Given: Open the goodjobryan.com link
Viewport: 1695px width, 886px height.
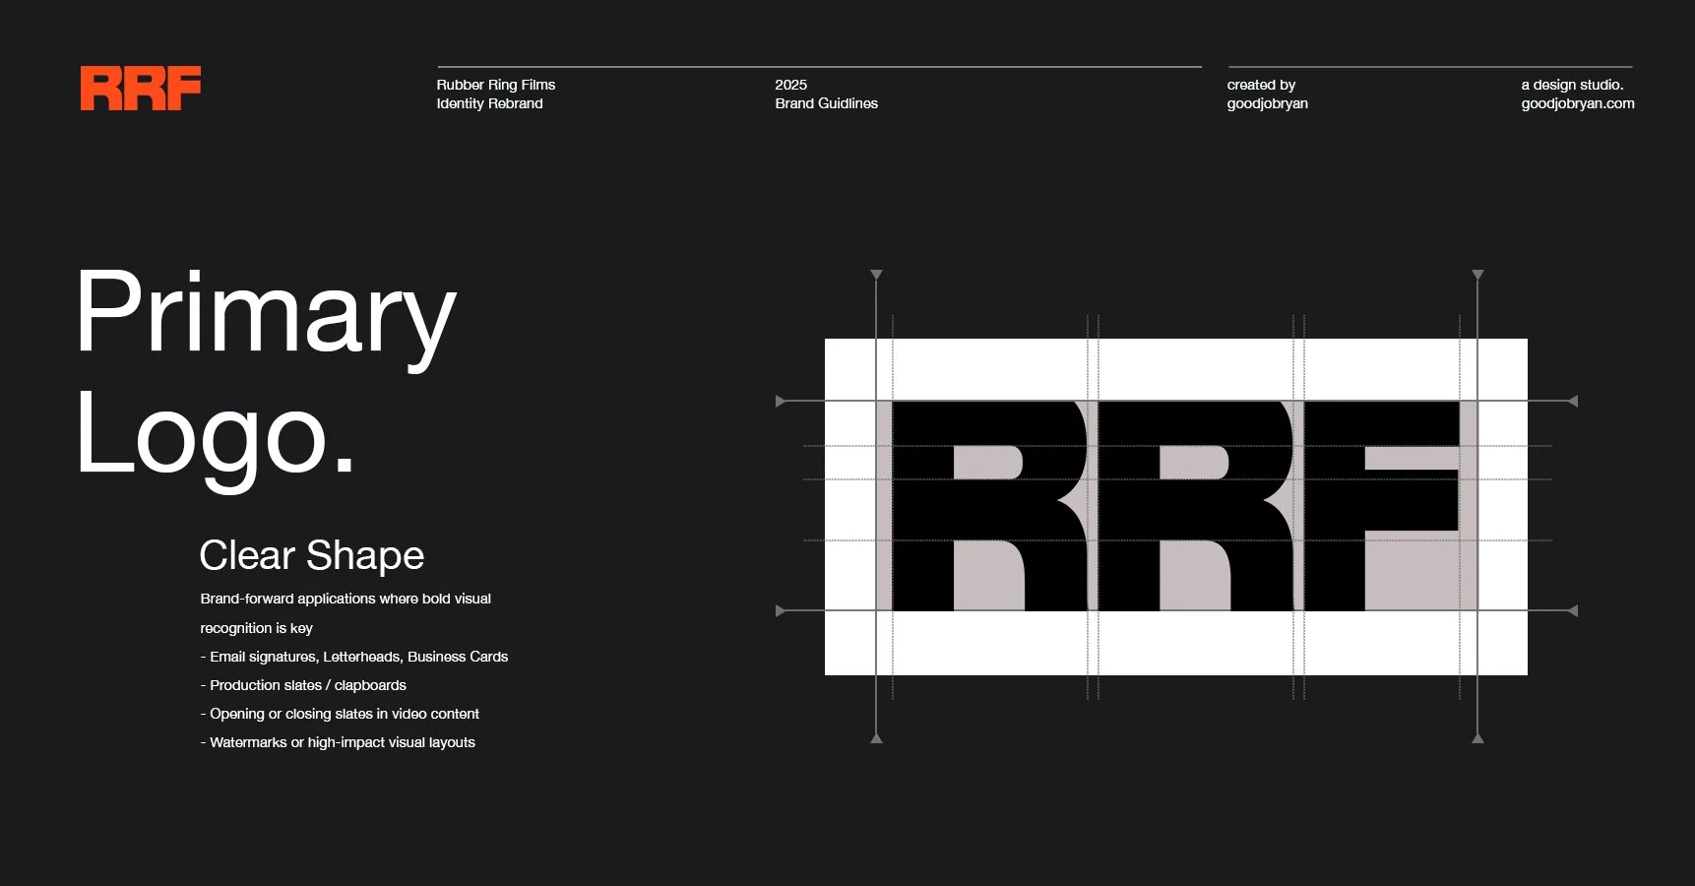Looking at the screenshot, I should tap(1577, 103).
